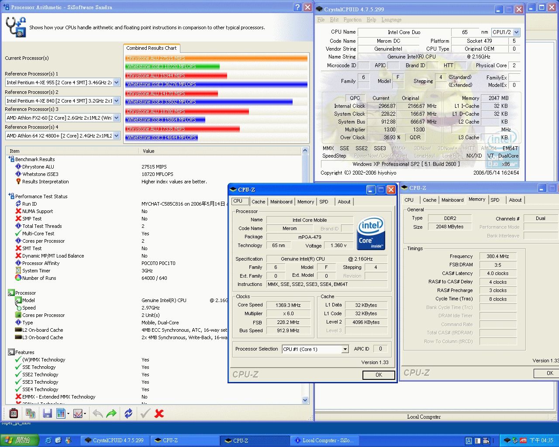Switch to SPD tab in front CPU-Z
The height and width of the screenshot is (447, 559).
pos(324,202)
